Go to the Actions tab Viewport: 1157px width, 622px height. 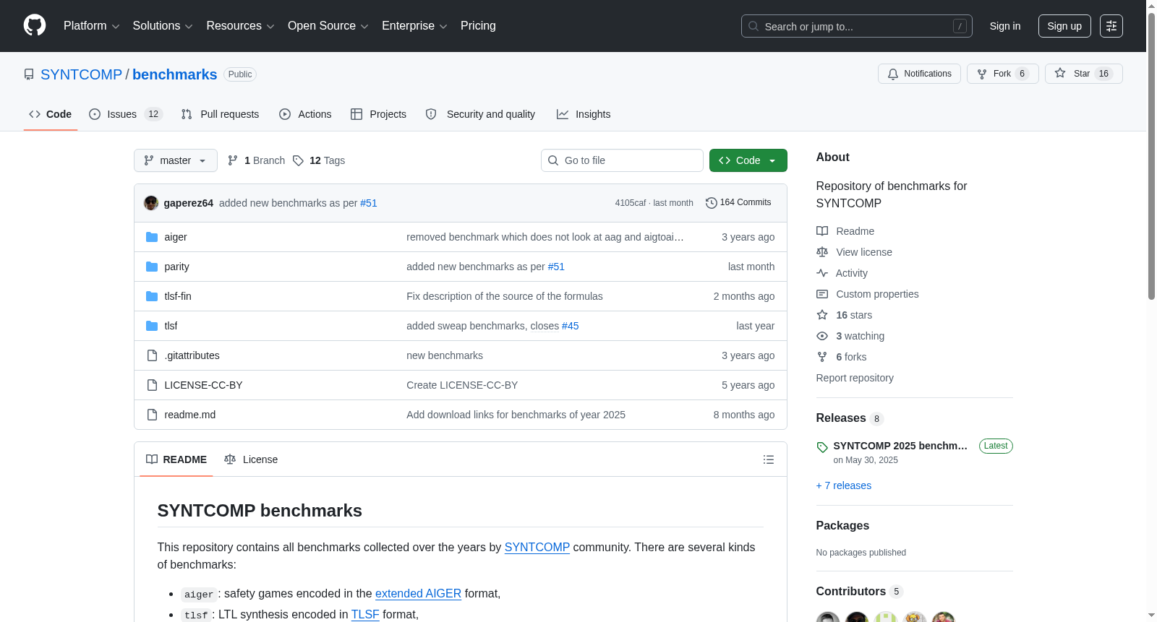click(x=305, y=114)
